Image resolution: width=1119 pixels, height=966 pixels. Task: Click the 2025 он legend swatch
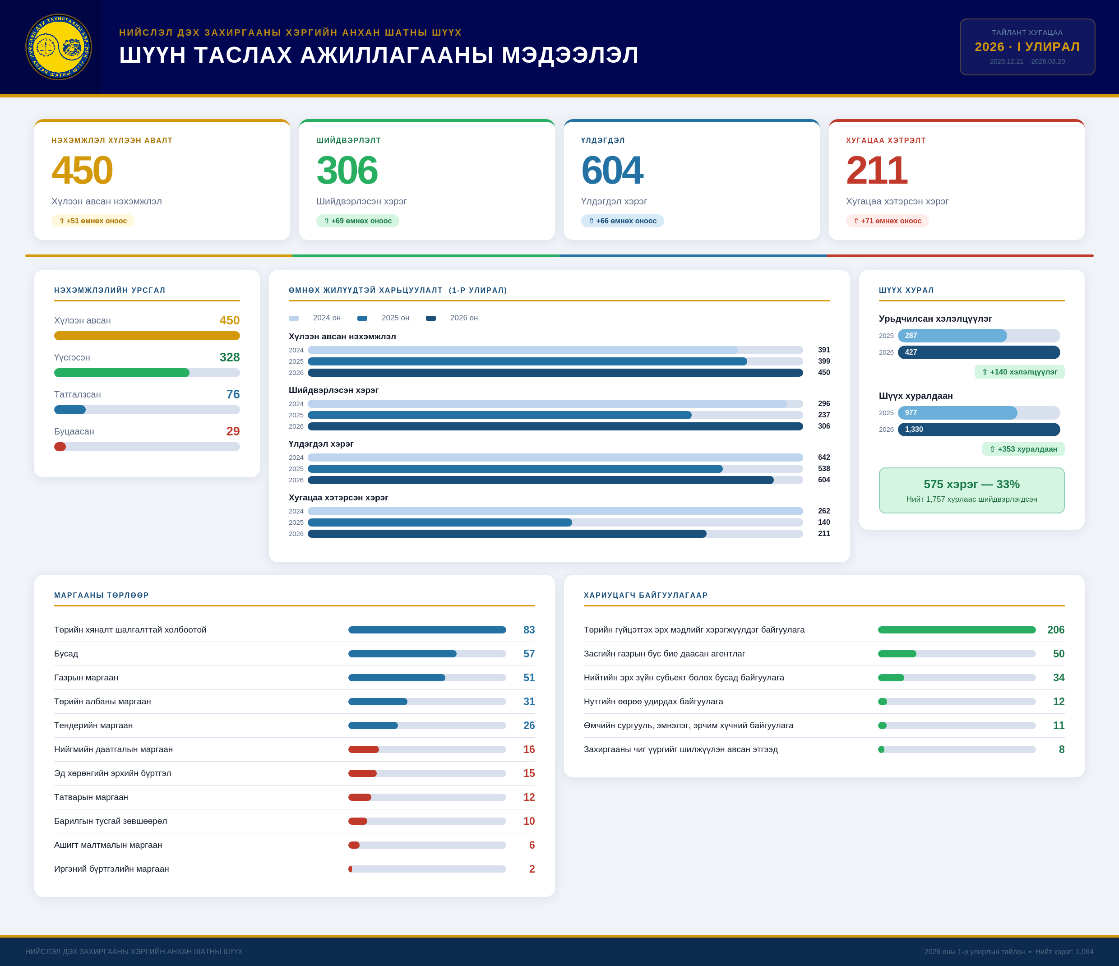pyautogui.click(x=362, y=318)
